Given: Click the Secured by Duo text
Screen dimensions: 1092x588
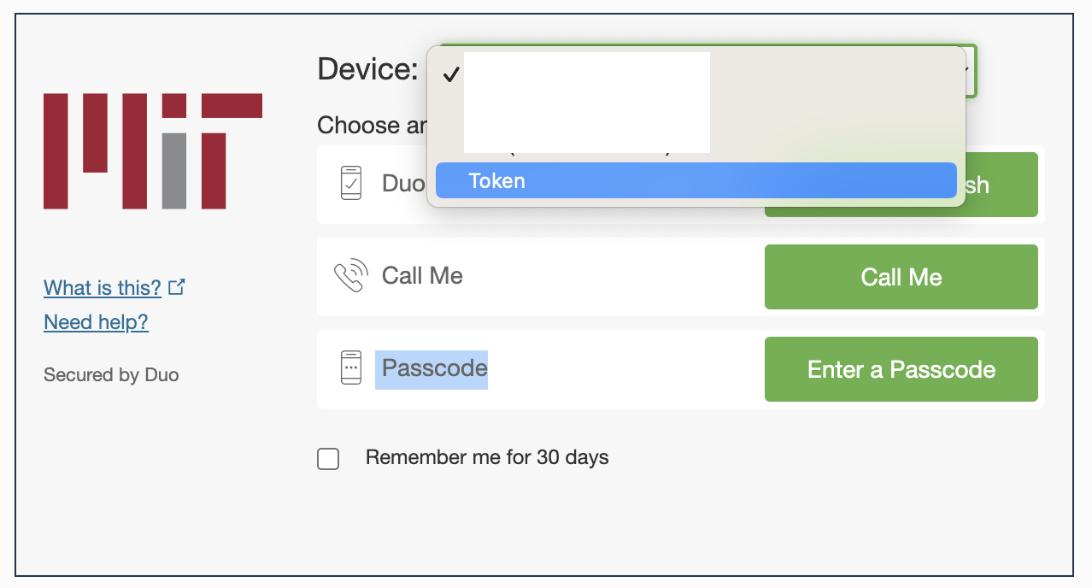Looking at the screenshot, I should tap(111, 374).
